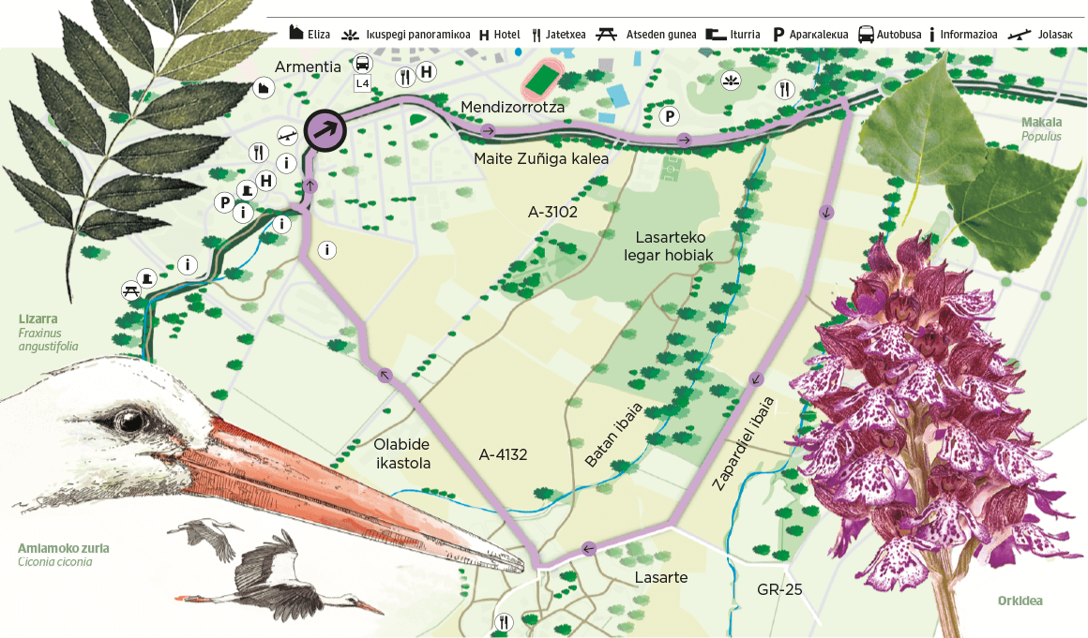Click the playground seesaw icon beside the start marker
The height and width of the screenshot is (638, 1088).
[288, 137]
